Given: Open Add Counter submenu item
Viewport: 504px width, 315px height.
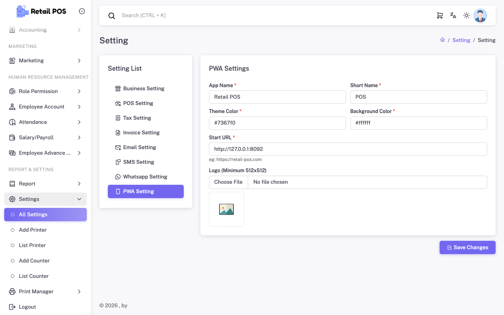Looking at the screenshot, I should click(x=45, y=261).
